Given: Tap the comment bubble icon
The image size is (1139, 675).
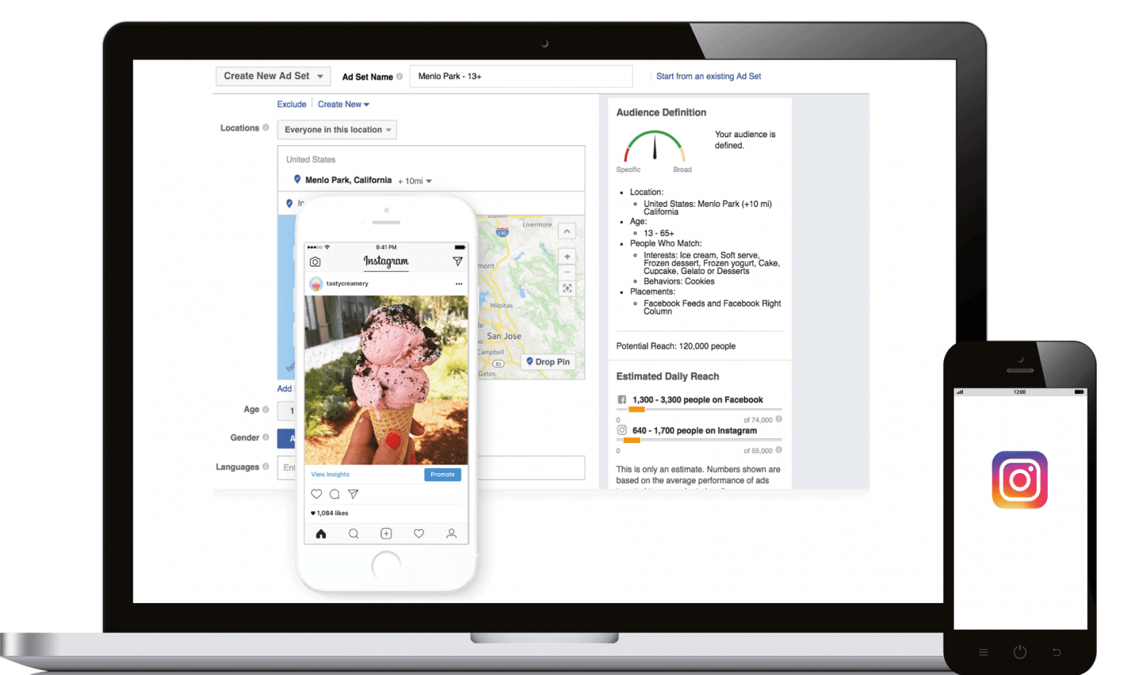Looking at the screenshot, I should (x=335, y=494).
